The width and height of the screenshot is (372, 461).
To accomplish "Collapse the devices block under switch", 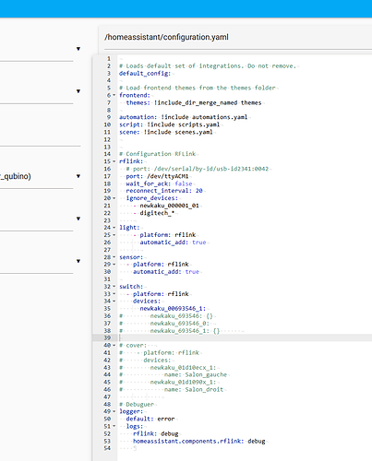I will point(114,301).
